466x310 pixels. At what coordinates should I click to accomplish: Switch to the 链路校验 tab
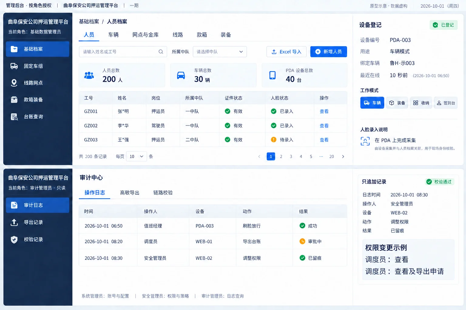(163, 193)
